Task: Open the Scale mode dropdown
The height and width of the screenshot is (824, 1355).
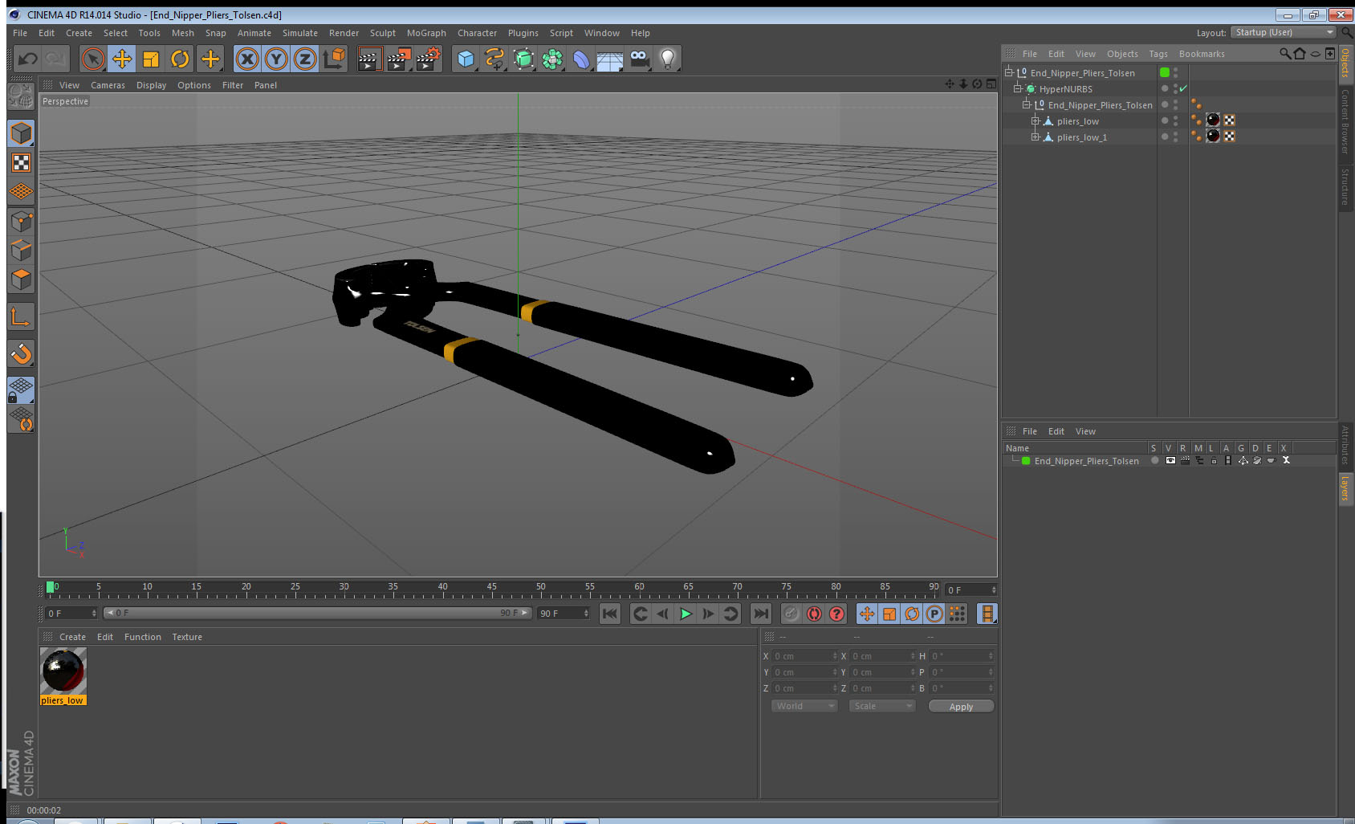Action: coord(882,706)
